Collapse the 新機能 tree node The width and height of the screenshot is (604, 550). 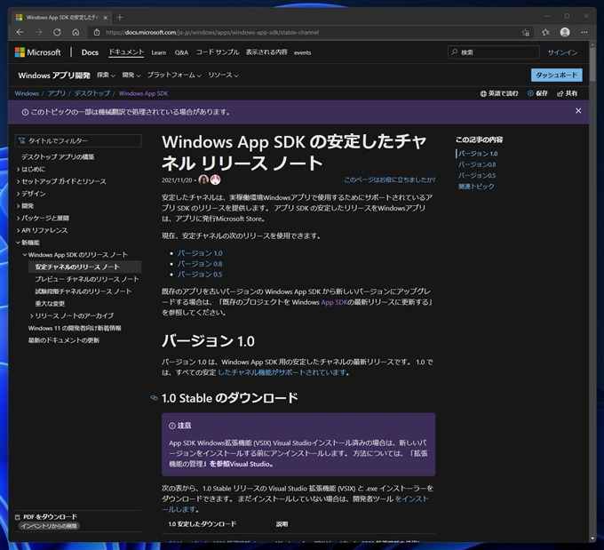coord(18,243)
